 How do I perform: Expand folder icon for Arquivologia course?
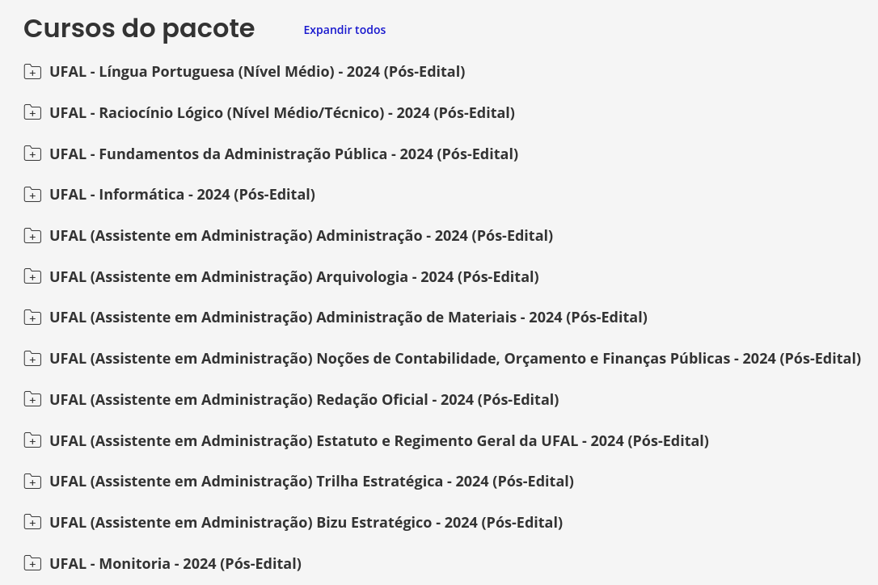coord(32,276)
